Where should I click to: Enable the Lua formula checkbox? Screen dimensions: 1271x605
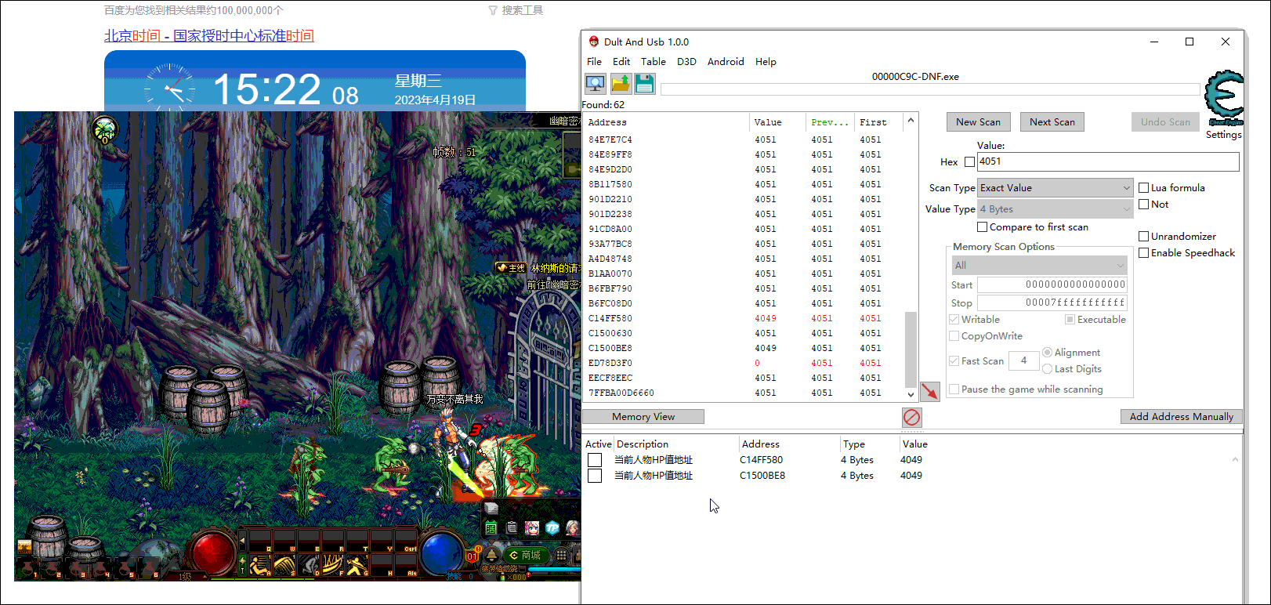click(1144, 188)
